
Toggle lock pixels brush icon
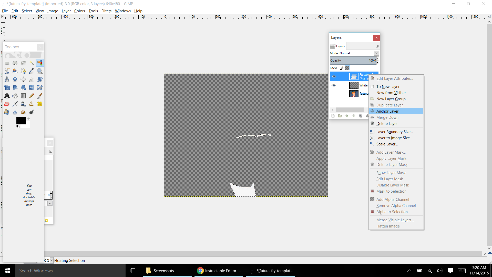pyautogui.click(x=341, y=68)
